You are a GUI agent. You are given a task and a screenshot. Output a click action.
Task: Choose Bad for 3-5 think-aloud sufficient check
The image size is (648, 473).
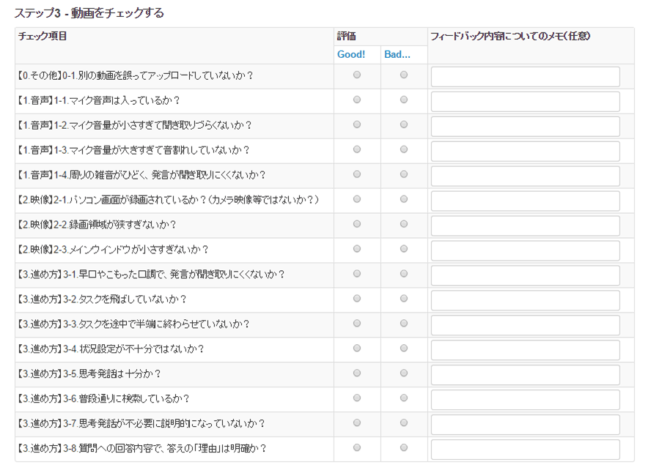click(x=404, y=373)
